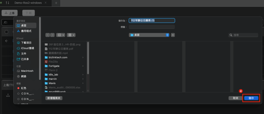This screenshot has width=264, height=114.
Task: Open 文件 folder in the sidebar
Action: [23, 54]
